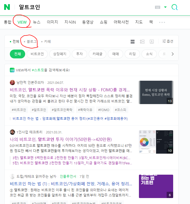190x204 pixels.
Task: Open the 1인사업 테크트리 blog name
Action: (x=30, y=132)
